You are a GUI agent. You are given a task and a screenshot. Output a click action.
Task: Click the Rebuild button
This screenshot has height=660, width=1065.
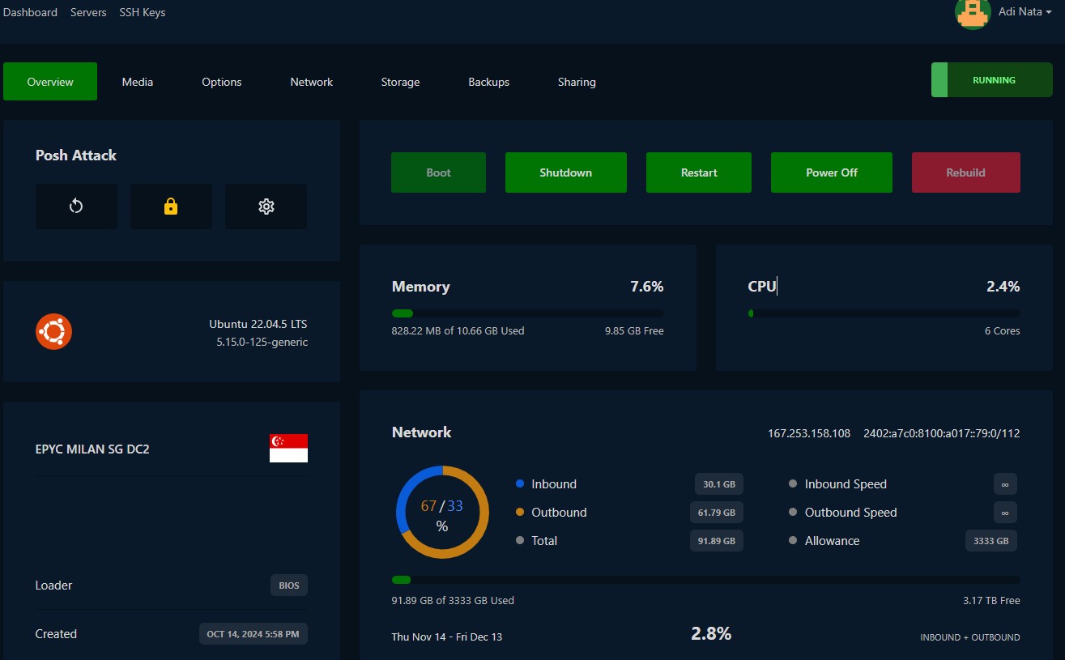pyautogui.click(x=965, y=172)
